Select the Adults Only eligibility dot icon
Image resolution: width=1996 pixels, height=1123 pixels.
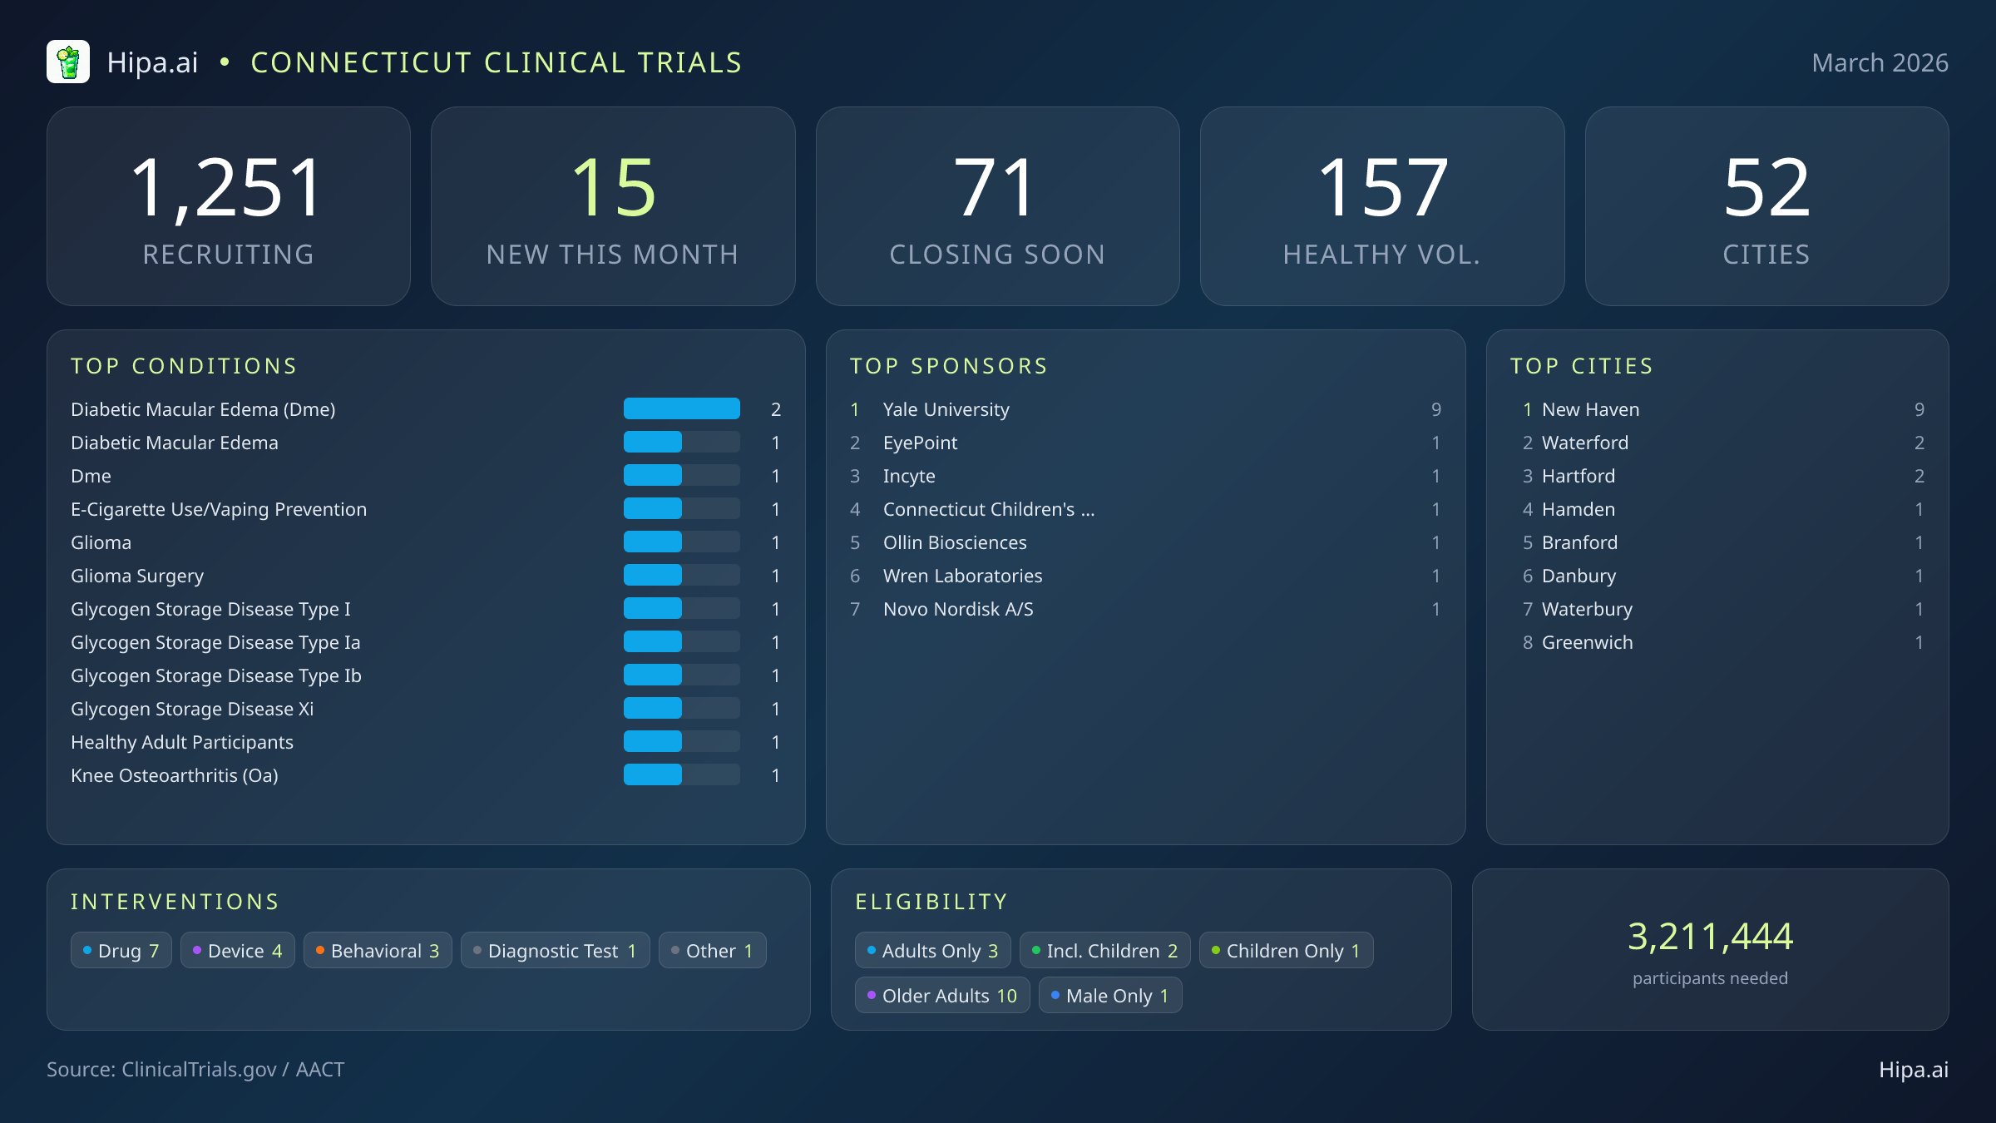click(x=872, y=950)
